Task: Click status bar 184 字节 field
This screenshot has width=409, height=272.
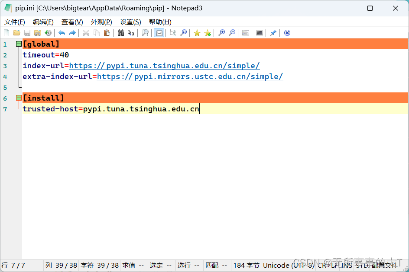Action: point(246,266)
